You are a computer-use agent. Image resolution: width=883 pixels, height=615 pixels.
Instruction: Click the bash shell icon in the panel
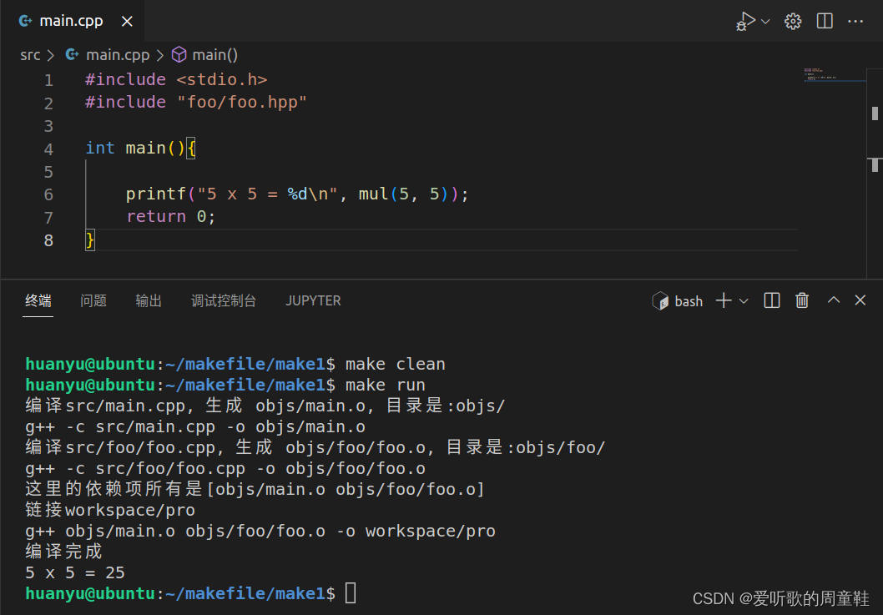(660, 300)
